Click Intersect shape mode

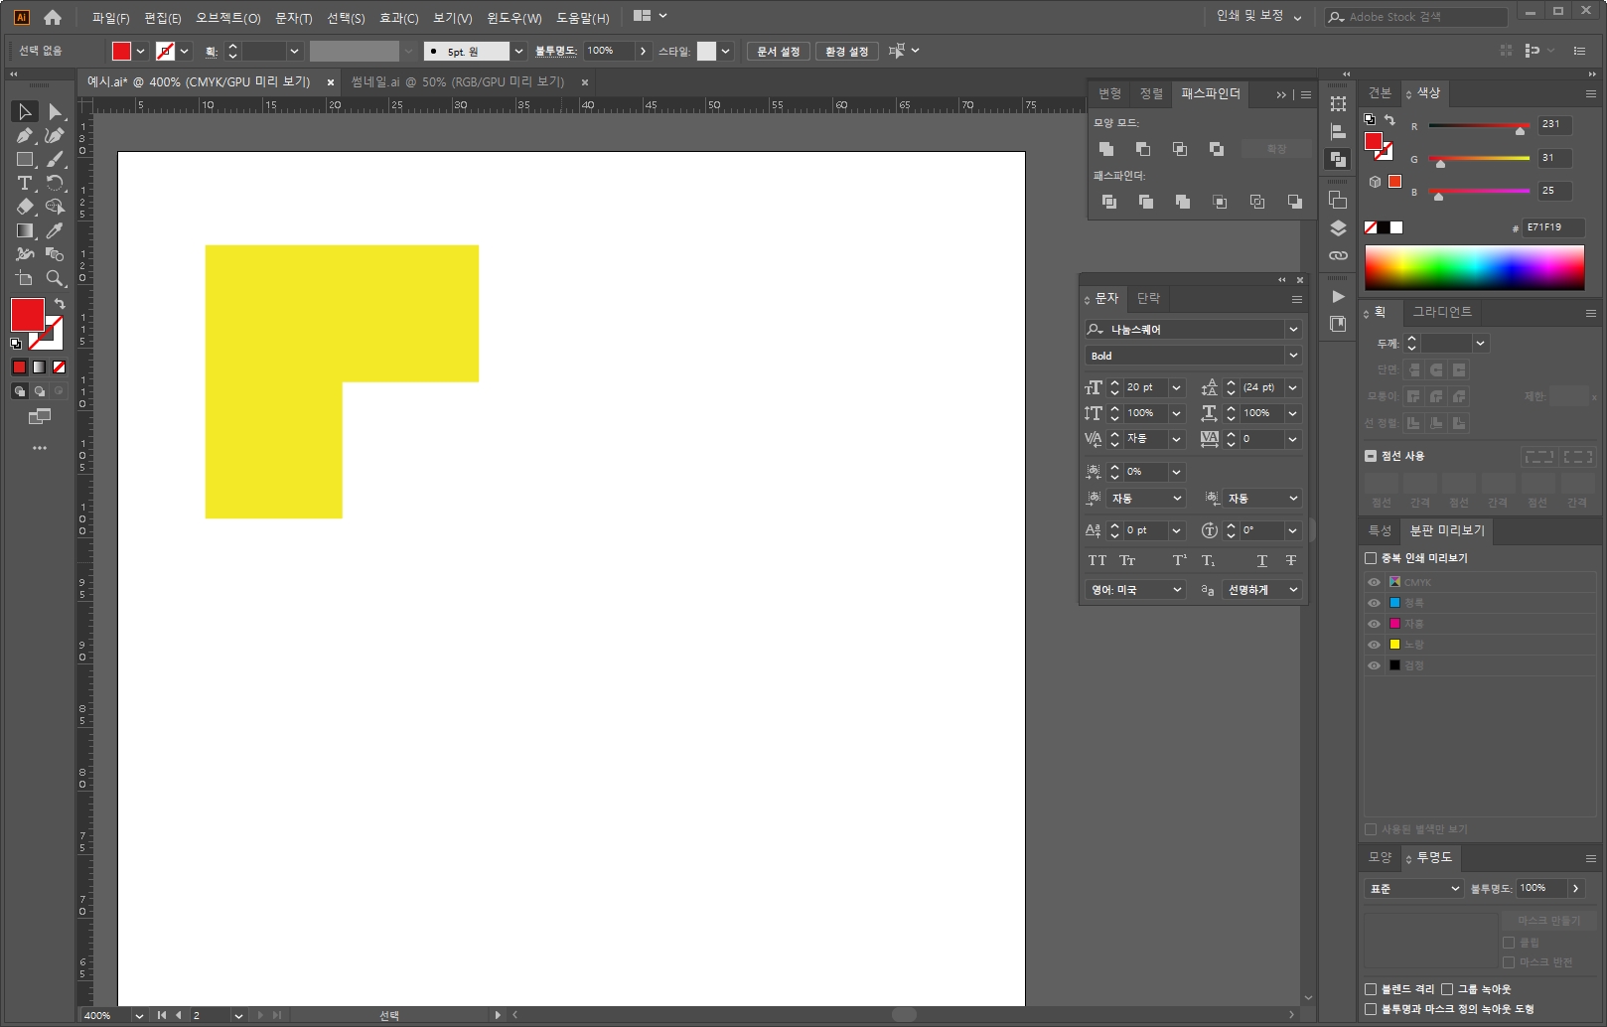coord(1180,149)
